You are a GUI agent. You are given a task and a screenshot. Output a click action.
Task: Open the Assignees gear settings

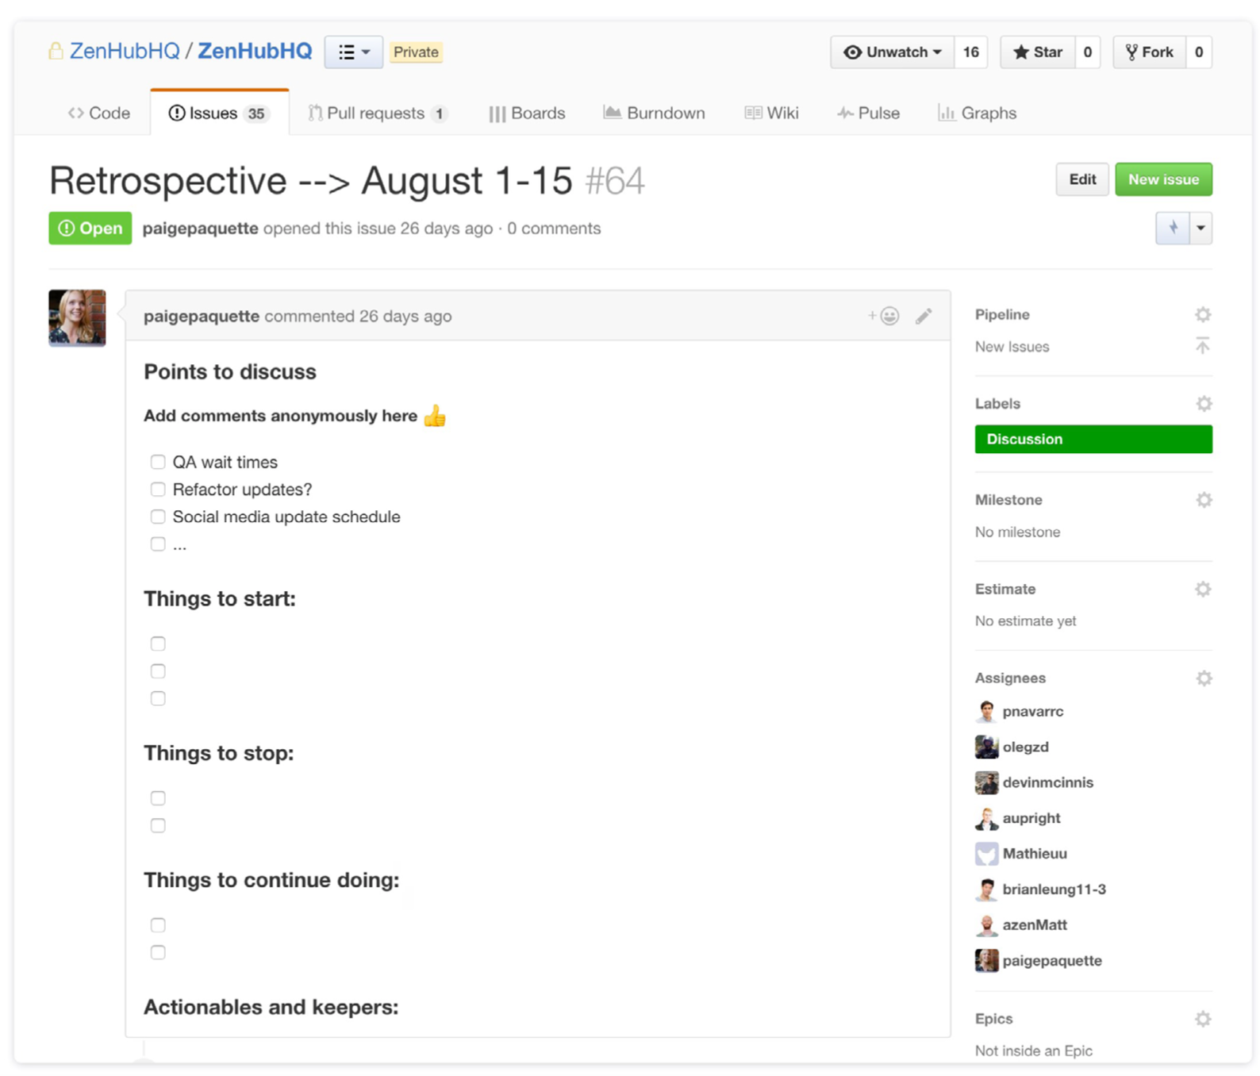tap(1204, 678)
